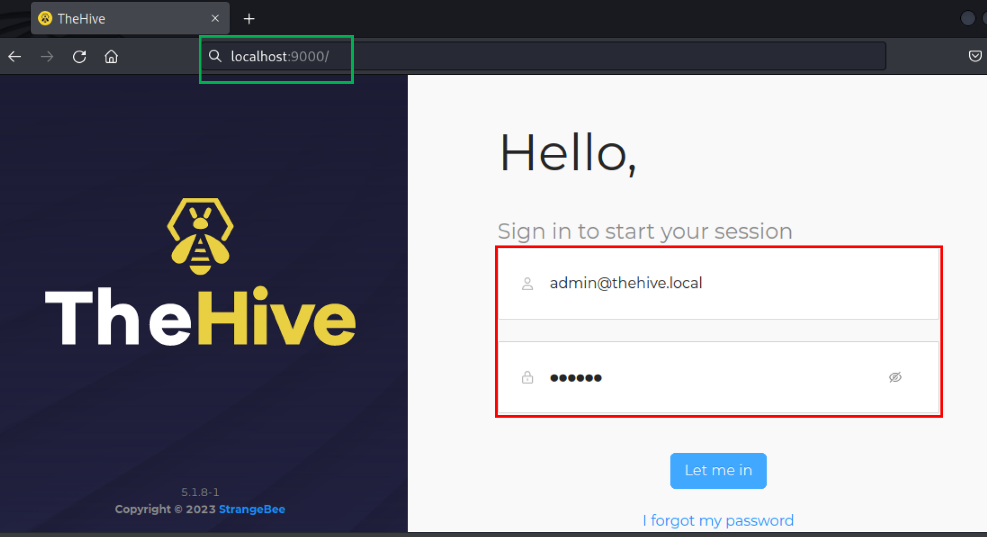Click the browser forward arrow
Screen dimensions: 987x537
pos(47,57)
